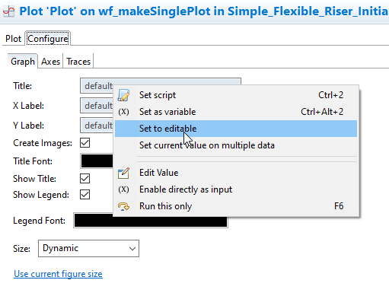Click the Legend Font black swatch
The height and width of the screenshot is (296, 389).
151,221
